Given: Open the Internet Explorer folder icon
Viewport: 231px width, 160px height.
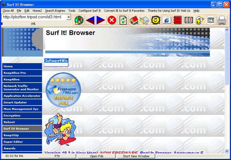Looking at the screenshot, I should (x=167, y=20).
